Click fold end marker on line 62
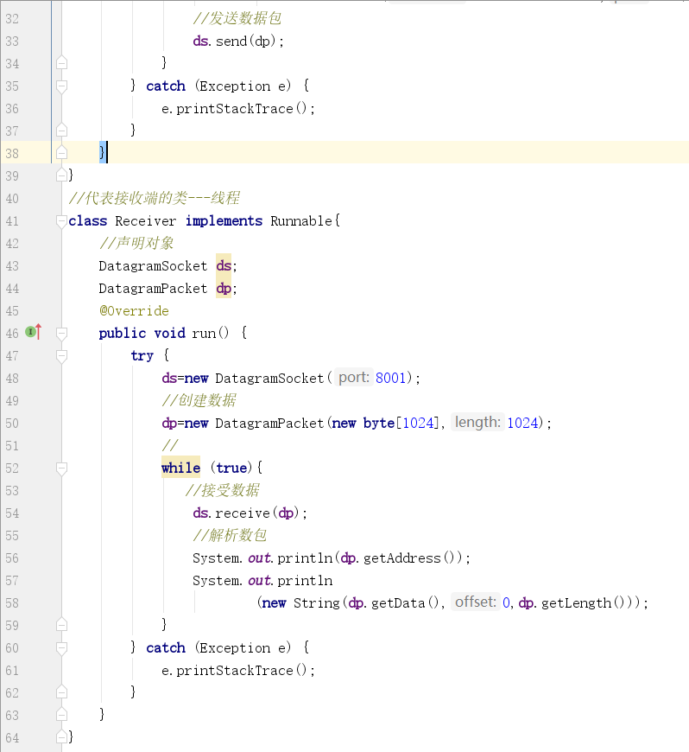 click(61, 691)
